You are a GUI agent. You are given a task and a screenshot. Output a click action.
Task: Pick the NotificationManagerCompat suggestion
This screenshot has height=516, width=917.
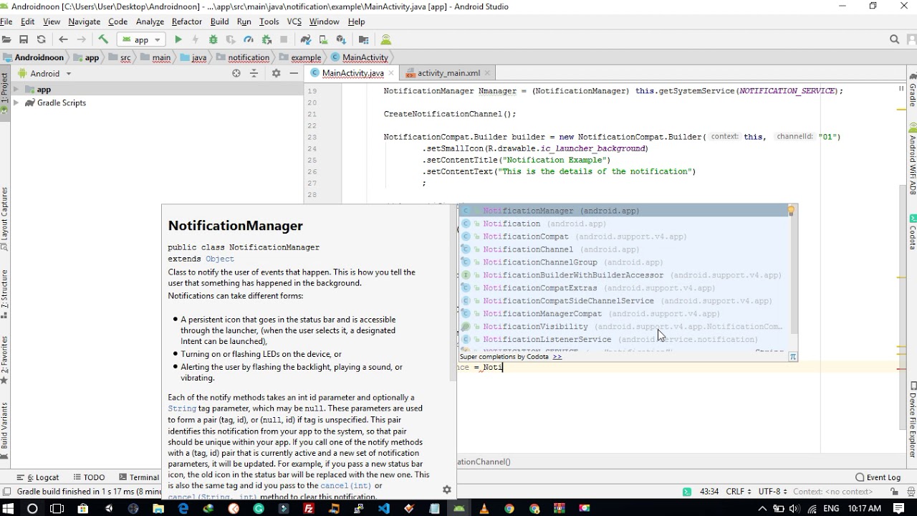click(x=623, y=314)
